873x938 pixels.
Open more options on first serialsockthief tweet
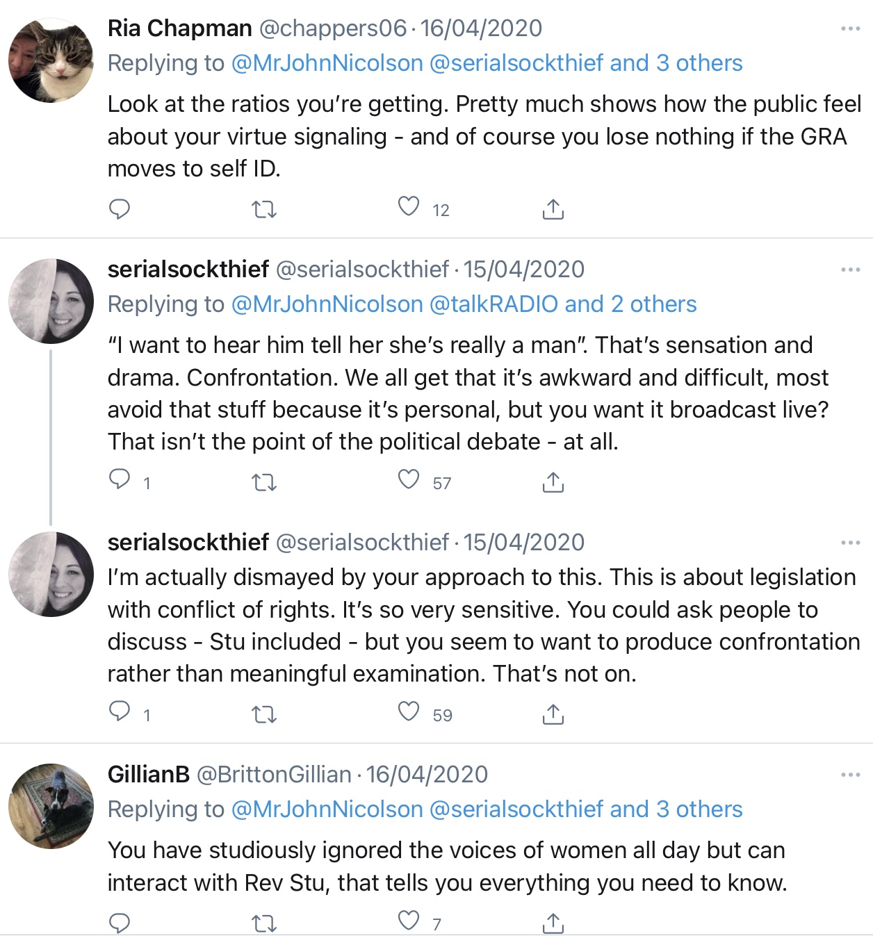click(x=850, y=270)
